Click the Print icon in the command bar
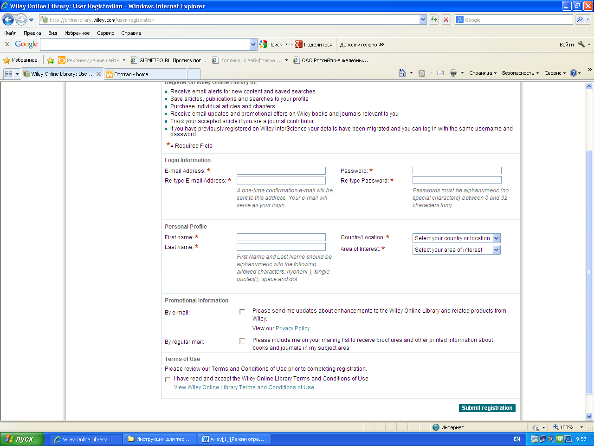Viewport: 594px width, 446px height. (x=453, y=73)
